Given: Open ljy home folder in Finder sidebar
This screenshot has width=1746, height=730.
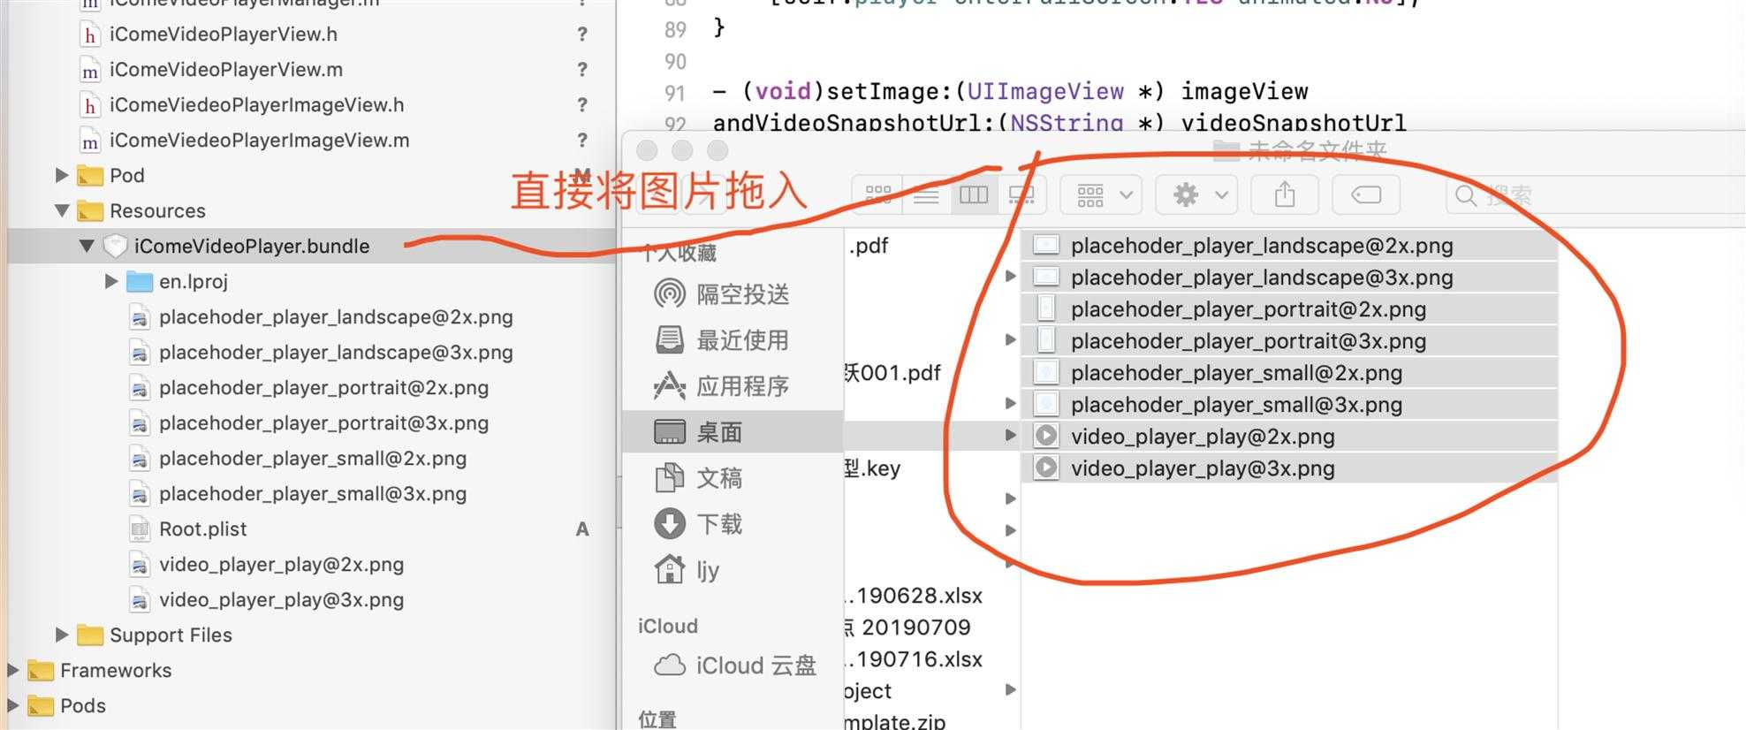Looking at the screenshot, I should click(x=687, y=570).
